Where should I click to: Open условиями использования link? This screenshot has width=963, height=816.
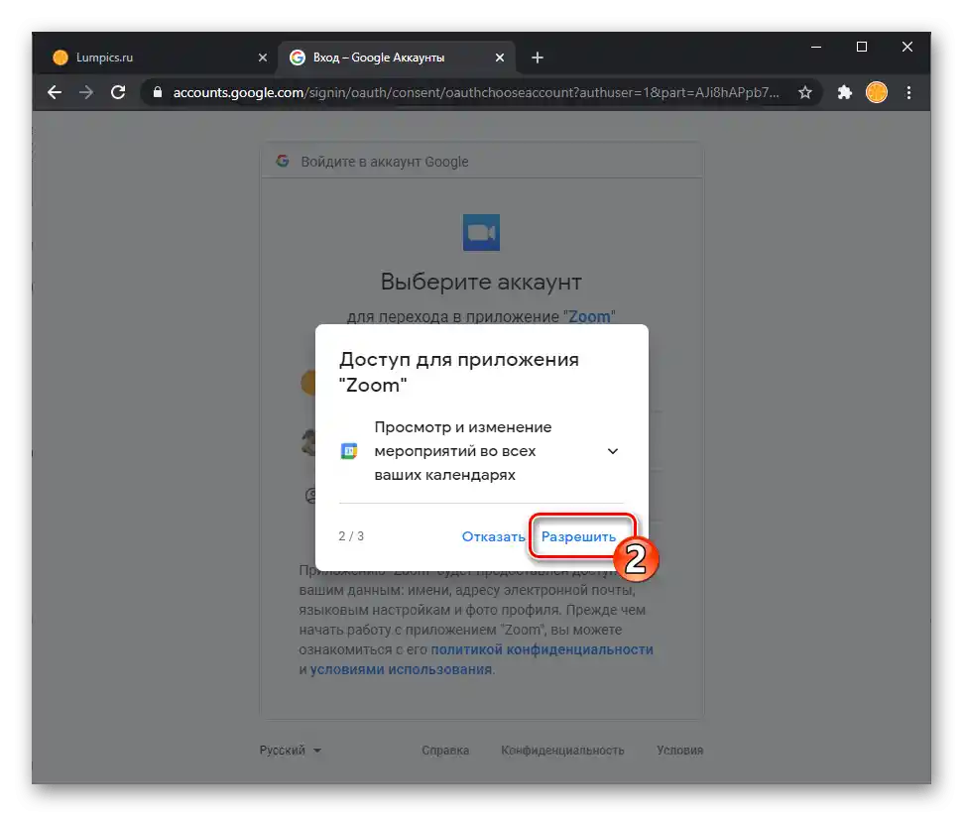coord(401,669)
